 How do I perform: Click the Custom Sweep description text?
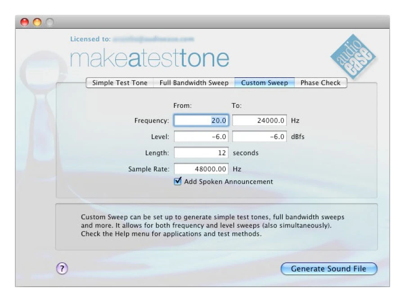point(212,226)
